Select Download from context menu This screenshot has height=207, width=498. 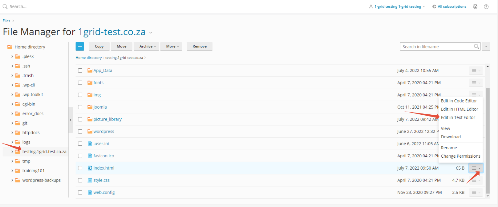click(x=451, y=137)
